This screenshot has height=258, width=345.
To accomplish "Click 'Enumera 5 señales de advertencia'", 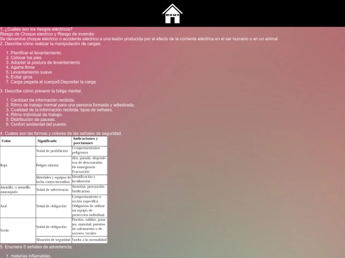I will tap(38, 247).
